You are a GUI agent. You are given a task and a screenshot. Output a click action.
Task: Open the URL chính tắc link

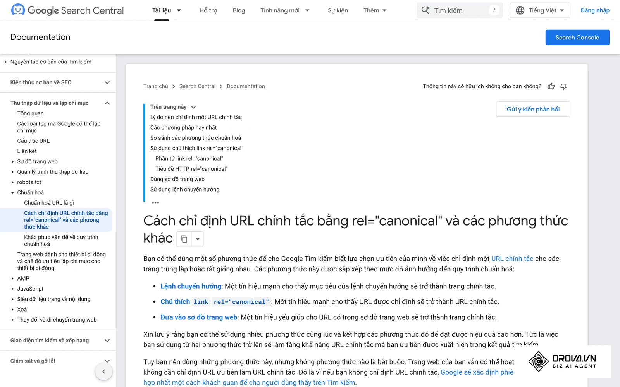tap(512, 259)
